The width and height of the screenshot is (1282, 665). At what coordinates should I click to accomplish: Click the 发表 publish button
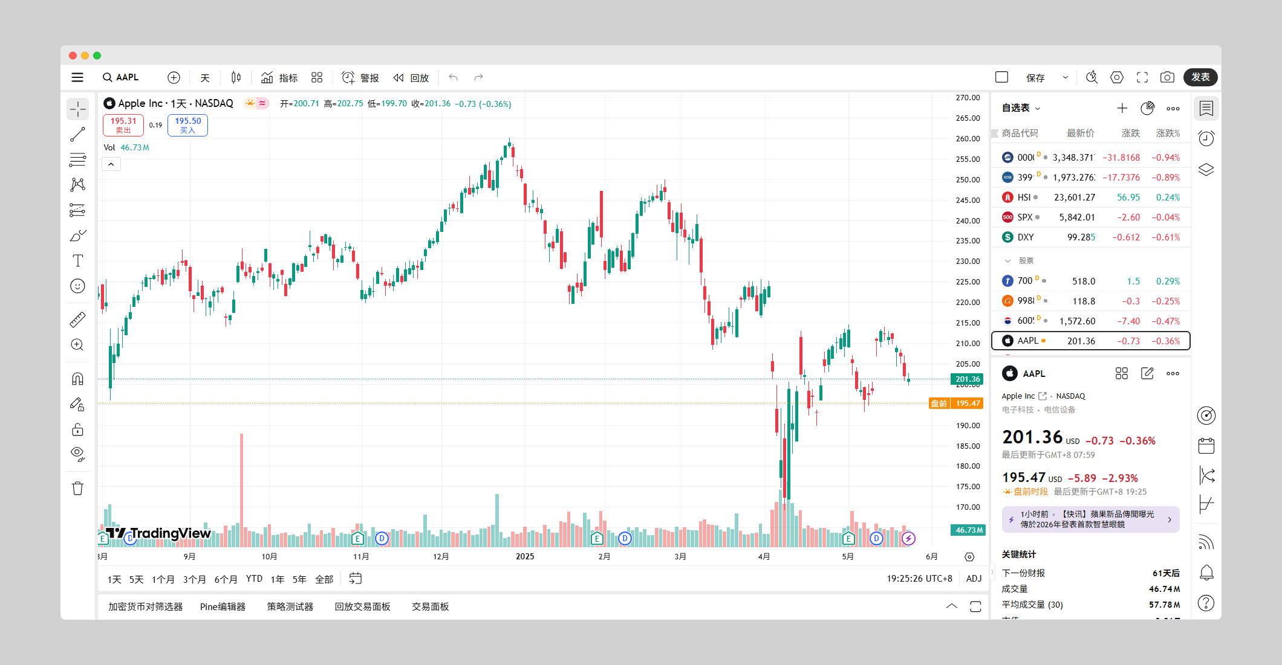pos(1200,77)
